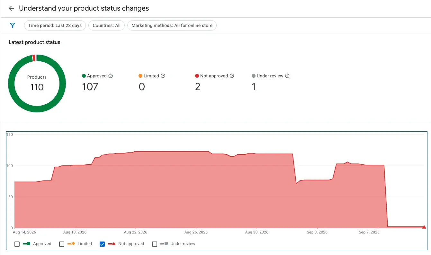This screenshot has width=431, height=255.
Task: Click the red triangle marker at chart end
Action: point(424,227)
